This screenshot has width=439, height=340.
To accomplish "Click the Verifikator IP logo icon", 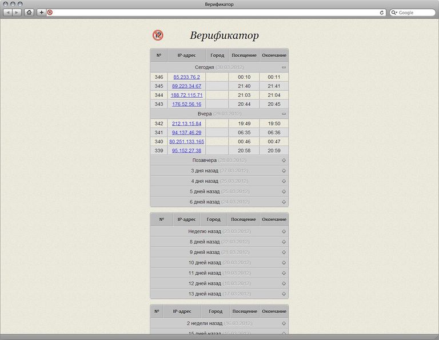I will [x=158, y=35].
